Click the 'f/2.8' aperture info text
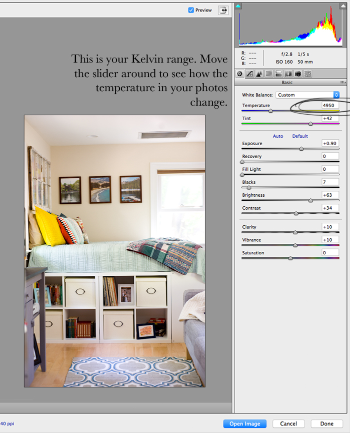Image resolution: width=350 pixels, height=433 pixels. coord(286,54)
